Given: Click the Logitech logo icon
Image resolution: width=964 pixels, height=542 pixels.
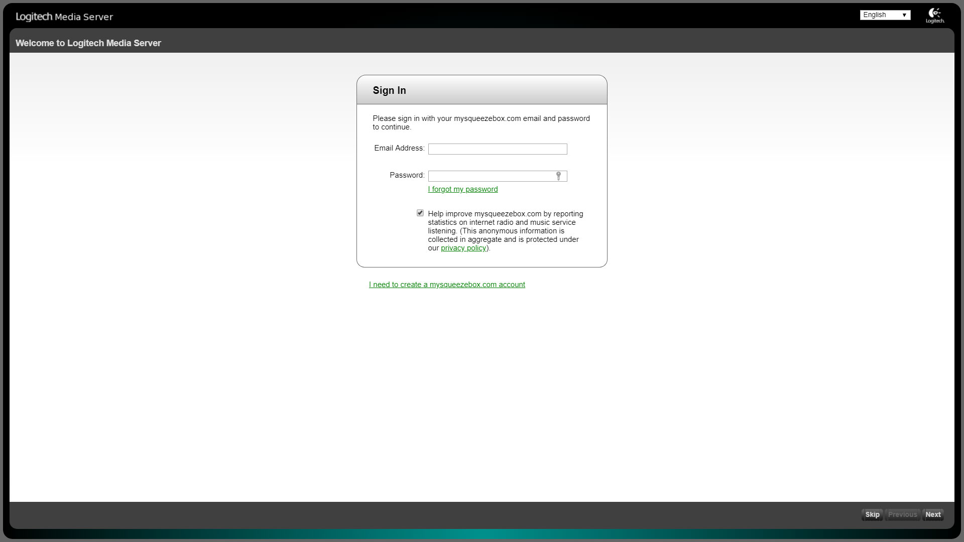Looking at the screenshot, I should tap(935, 15).
